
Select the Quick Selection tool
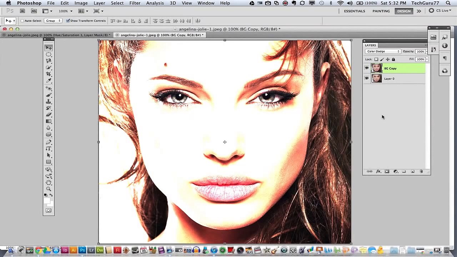click(49, 67)
